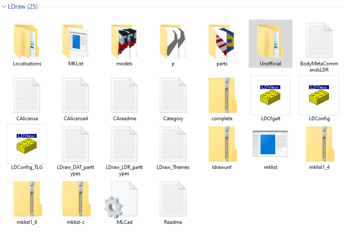Viewport: 344px width, 233px height.
Task: Click the 'Readme' file name label
Action: (173, 222)
